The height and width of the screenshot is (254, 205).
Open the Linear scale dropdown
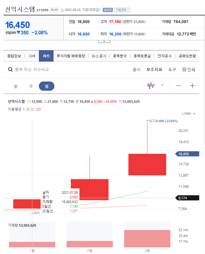189,113
